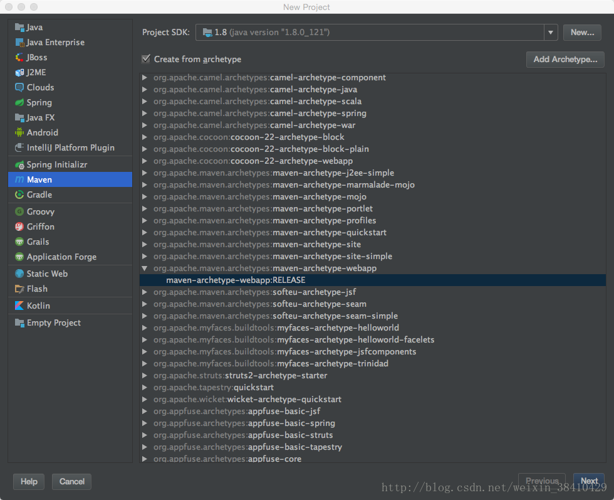The image size is (614, 500).
Task: Select the Java project type icon
Action: 19,27
